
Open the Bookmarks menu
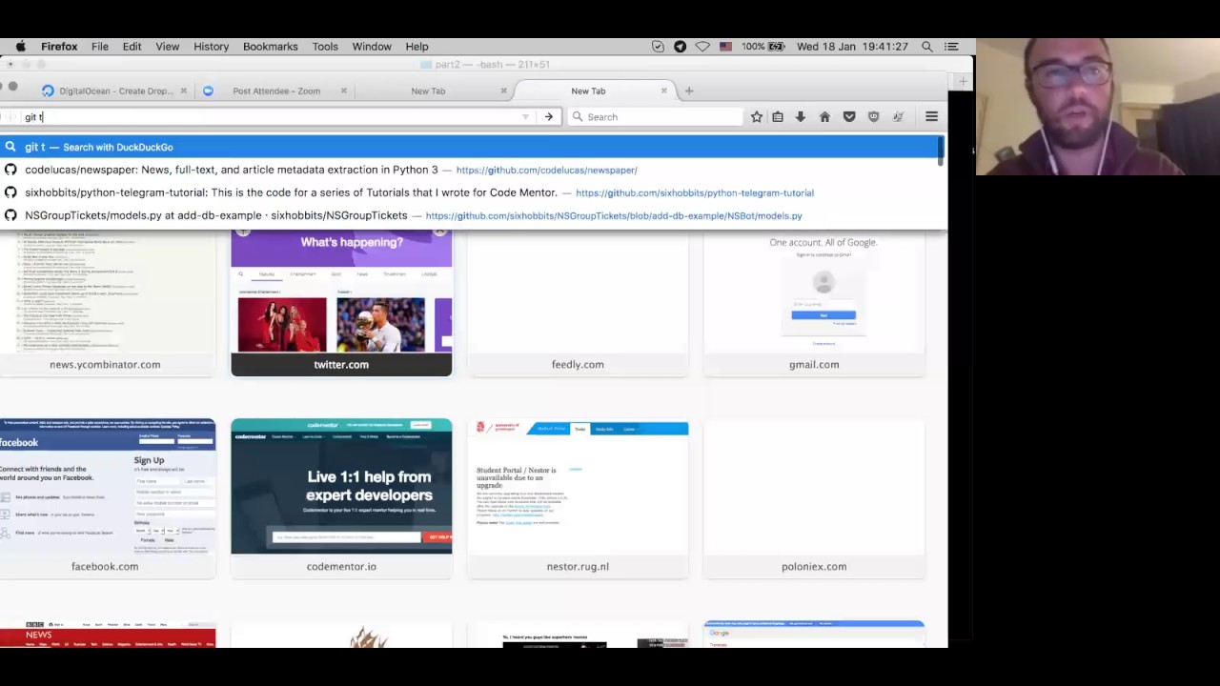[x=271, y=46]
